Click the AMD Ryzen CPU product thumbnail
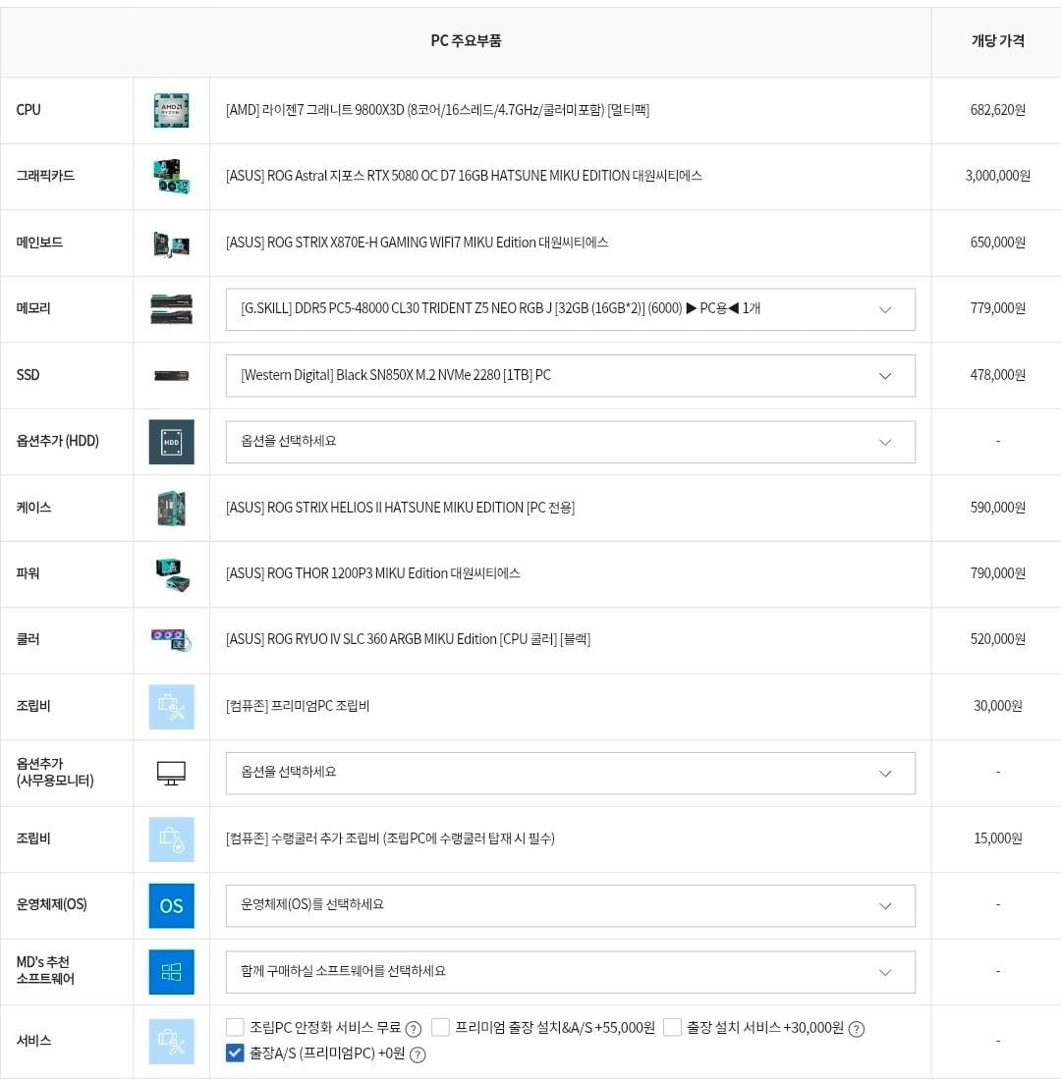The image size is (1061, 1080). pos(171,110)
